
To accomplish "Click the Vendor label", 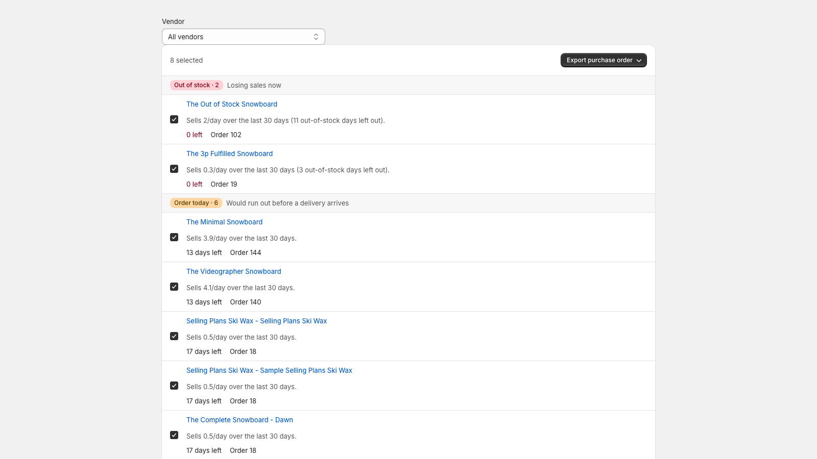I will 173,21.
